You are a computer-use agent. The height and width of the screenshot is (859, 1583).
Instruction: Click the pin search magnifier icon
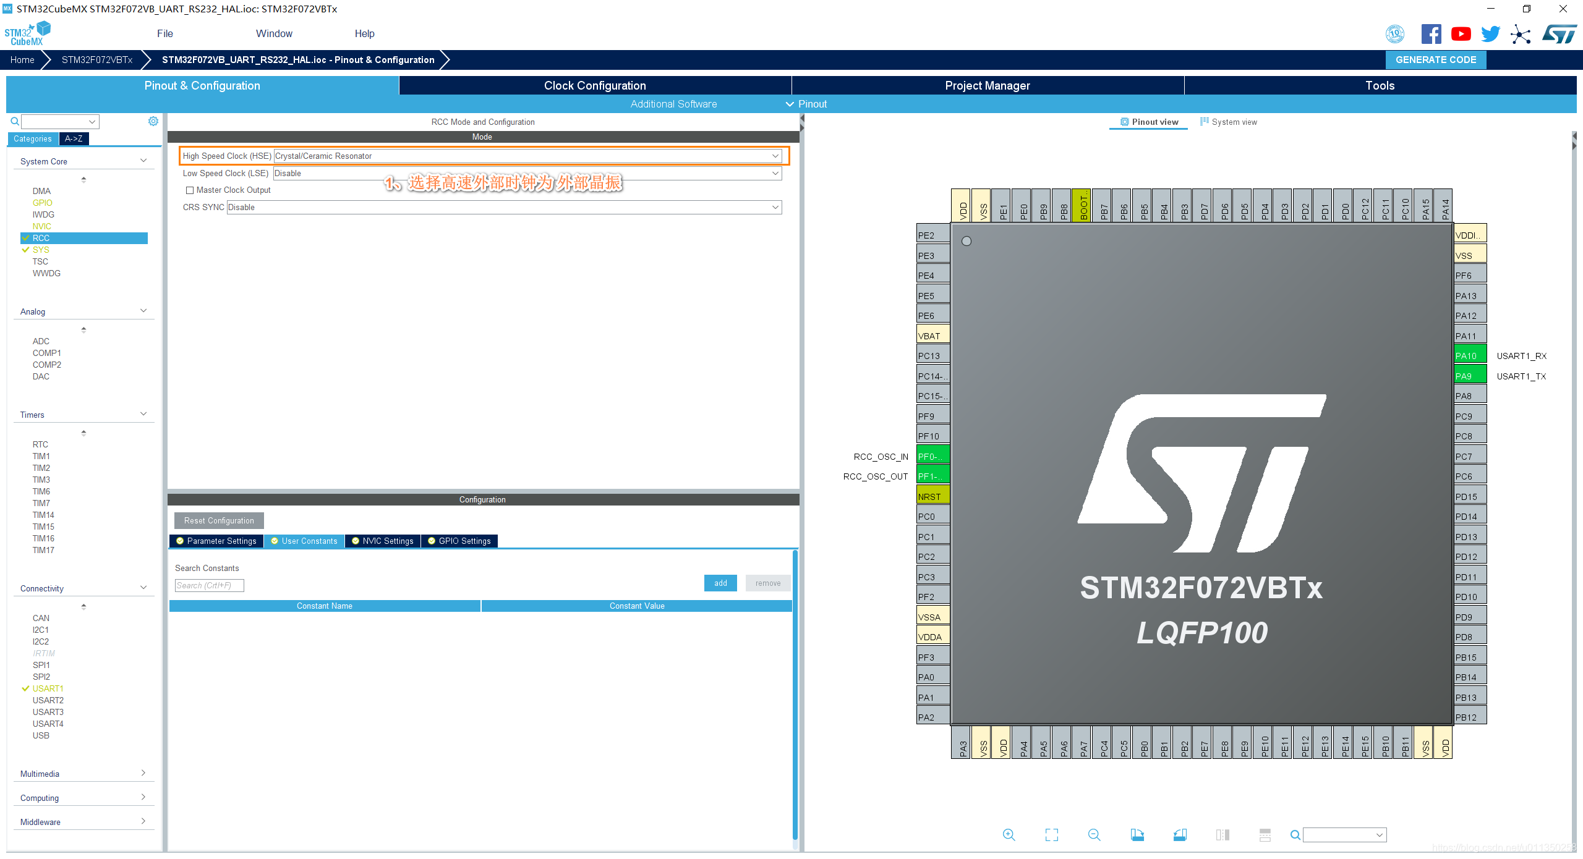pos(1295,835)
